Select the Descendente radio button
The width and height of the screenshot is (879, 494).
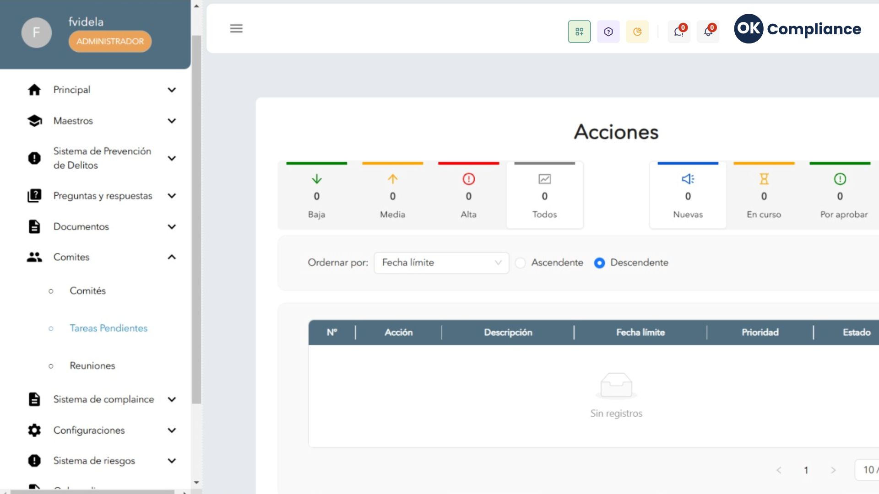click(x=599, y=263)
